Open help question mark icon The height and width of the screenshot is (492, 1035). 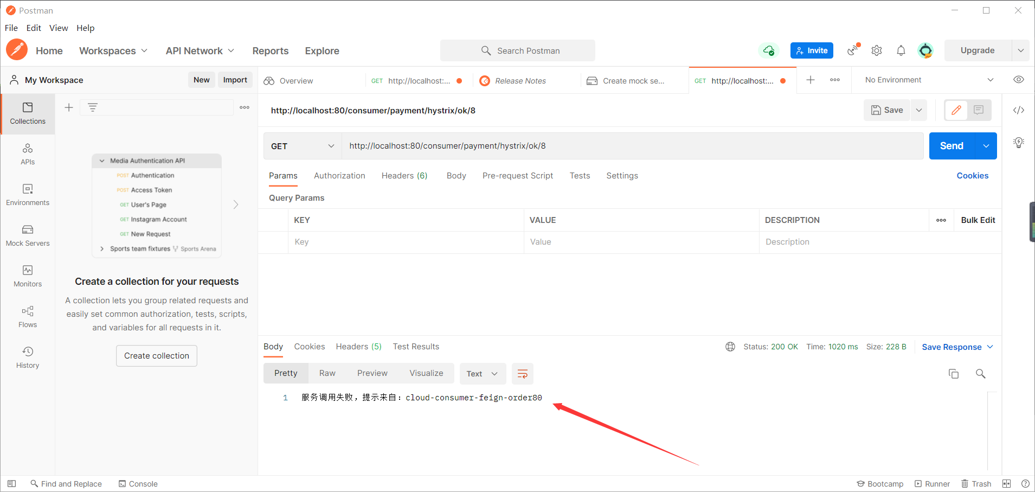(x=1025, y=484)
